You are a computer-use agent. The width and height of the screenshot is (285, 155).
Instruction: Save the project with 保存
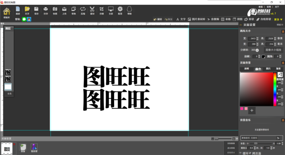pos(36,11)
